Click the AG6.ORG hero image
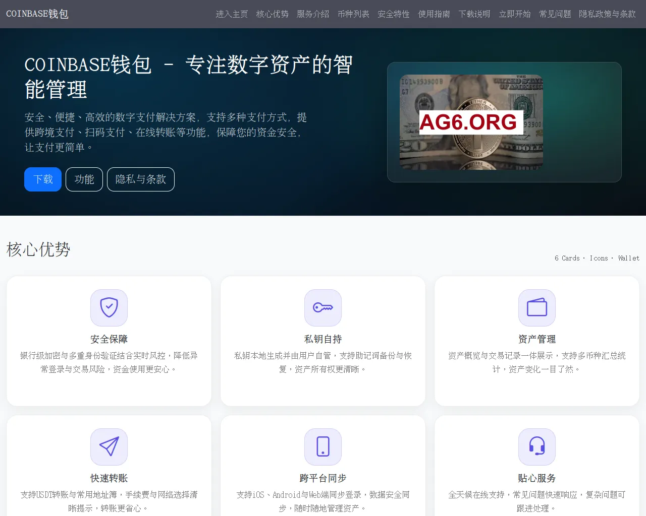 [471, 122]
